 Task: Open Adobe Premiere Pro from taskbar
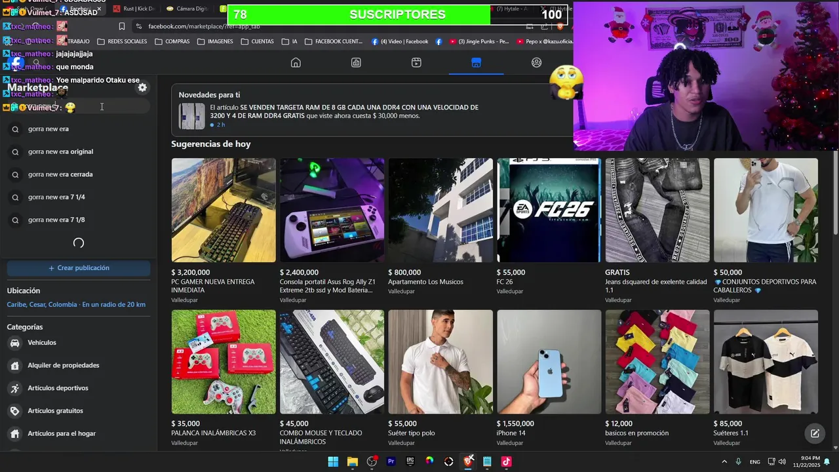click(391, 462)
